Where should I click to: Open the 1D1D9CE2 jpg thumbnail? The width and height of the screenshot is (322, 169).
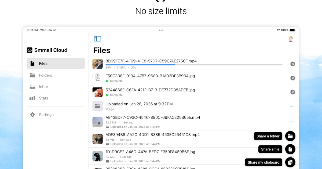point(98,156)
